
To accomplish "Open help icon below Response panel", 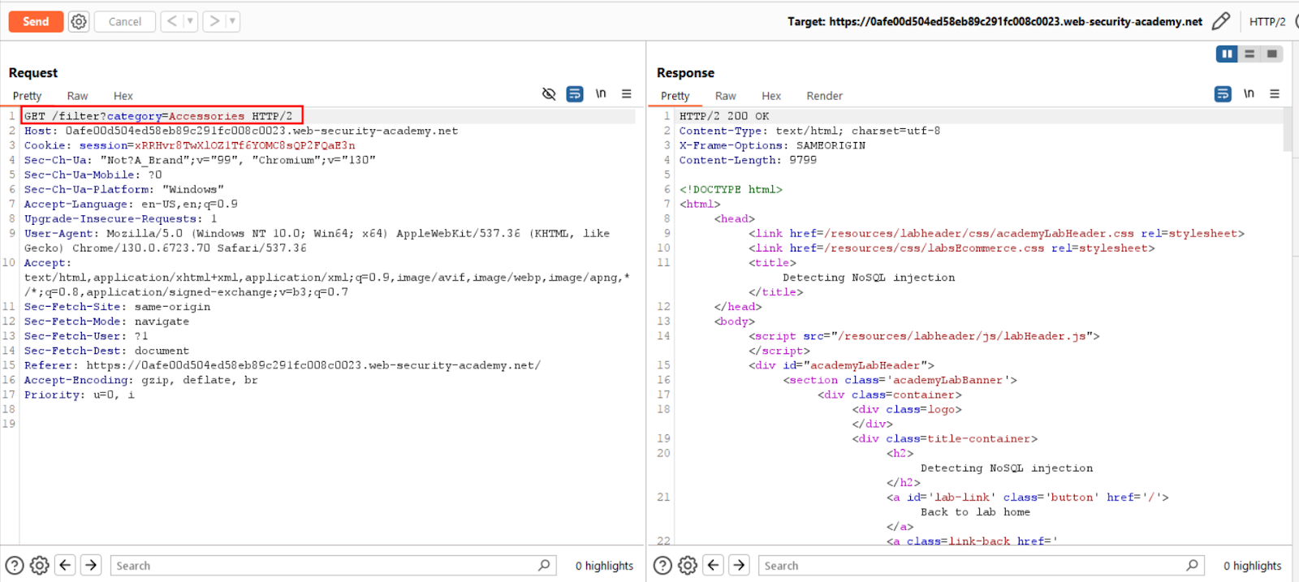I will (x=662, y=565).
